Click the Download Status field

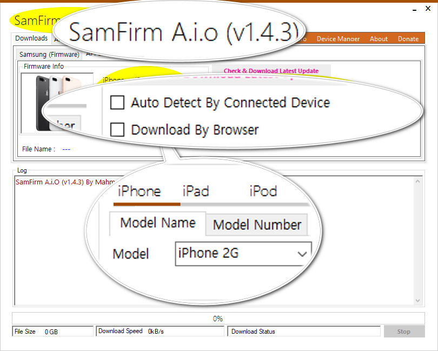[304, 332]
